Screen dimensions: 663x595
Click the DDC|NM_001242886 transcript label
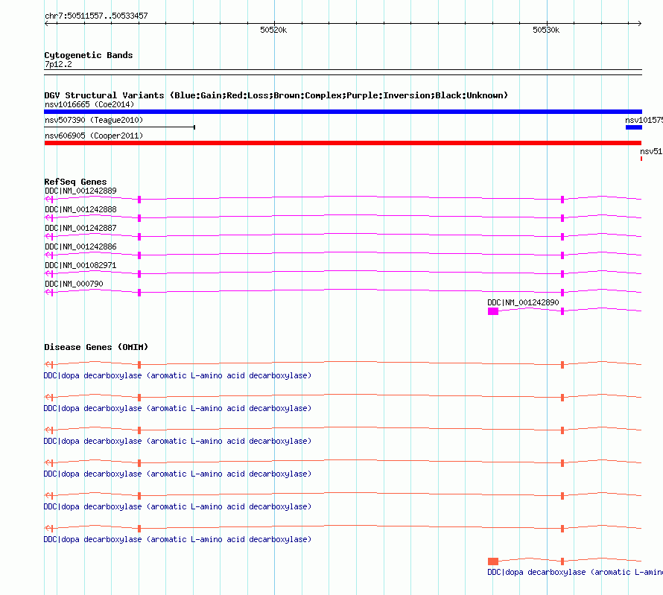(x=80, y=246)
